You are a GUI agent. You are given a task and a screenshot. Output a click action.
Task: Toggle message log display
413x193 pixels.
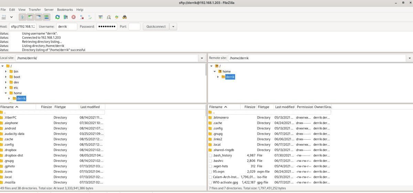22,17
